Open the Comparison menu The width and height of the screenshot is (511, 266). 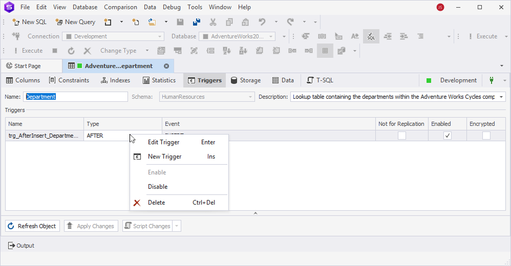pos(120,7)
